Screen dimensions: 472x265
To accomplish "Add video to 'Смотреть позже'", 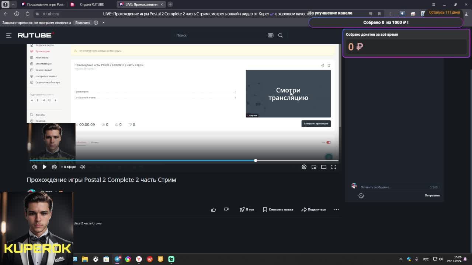I will pyautogui.click(x=278, y=209).
